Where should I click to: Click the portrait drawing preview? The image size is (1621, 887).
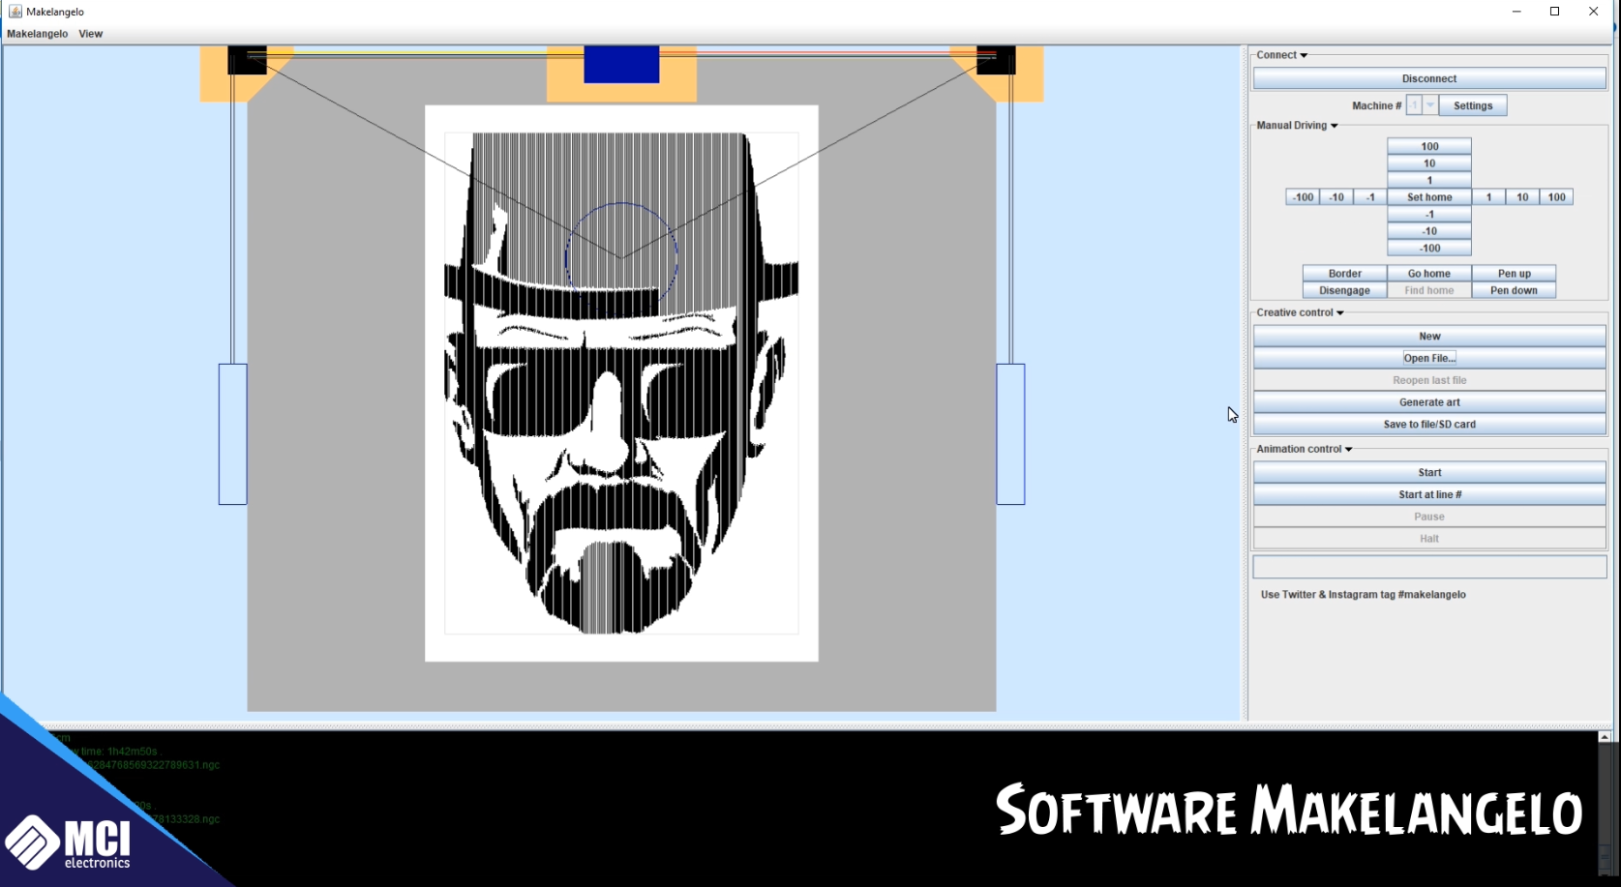(x=621, y=383)
